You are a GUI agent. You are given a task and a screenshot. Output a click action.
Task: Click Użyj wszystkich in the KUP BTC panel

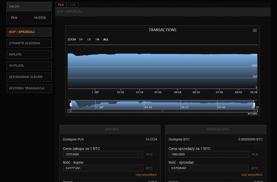pos(146,175)
